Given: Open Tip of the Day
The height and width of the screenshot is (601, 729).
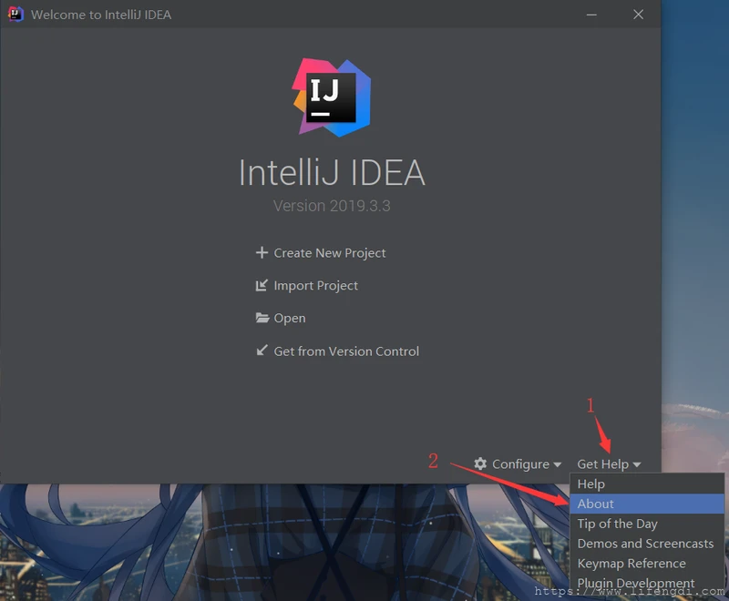Looking at the screenshot, I should [617, 524].
